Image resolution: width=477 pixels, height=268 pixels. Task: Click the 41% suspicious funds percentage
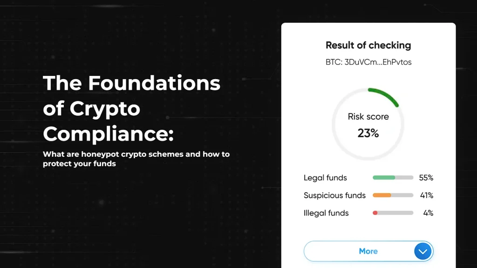[427, 195]
